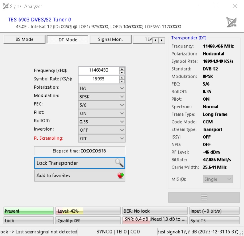The image size is (244, 236).
Task: Open the Pilot dropdown showing ON
Action: [x=102, y=113]
